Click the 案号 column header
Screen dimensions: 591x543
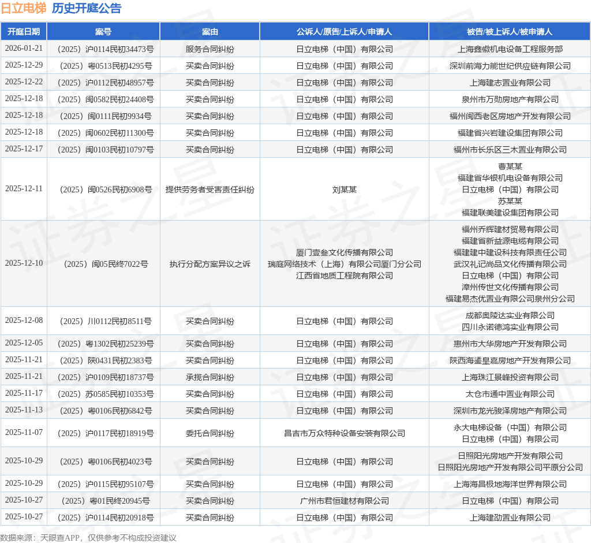coord(103,32)
